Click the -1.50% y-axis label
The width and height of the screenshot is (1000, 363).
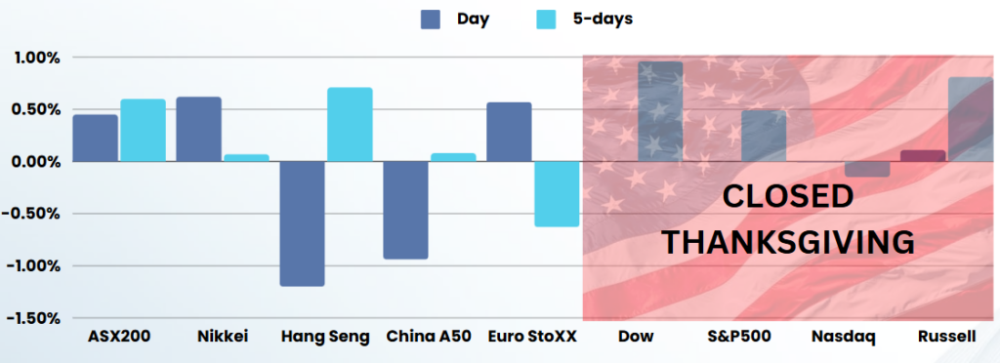(x=31, y=318)
